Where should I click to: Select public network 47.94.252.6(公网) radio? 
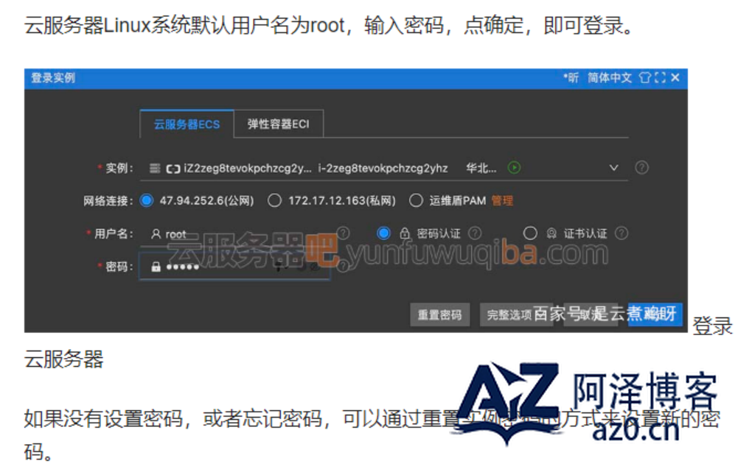click(x=147, y=200)
